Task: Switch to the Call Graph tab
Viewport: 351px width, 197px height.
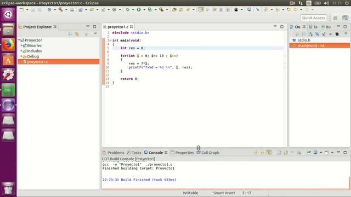Action: (x=208, y=153)
